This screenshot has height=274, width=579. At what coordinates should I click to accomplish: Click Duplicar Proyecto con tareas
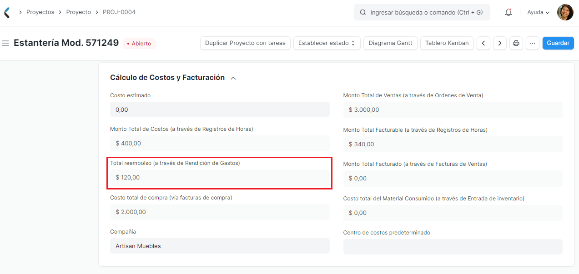coord(245,43)
